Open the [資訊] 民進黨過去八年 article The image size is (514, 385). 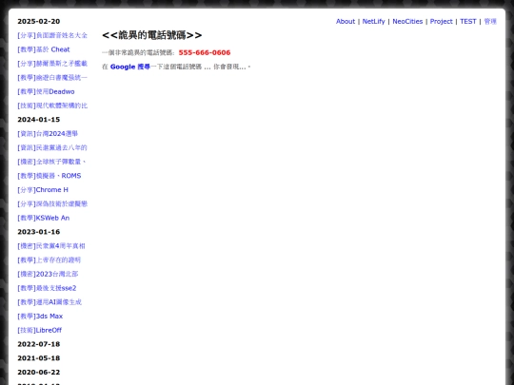pyautogui.click(x=52, y=147)
